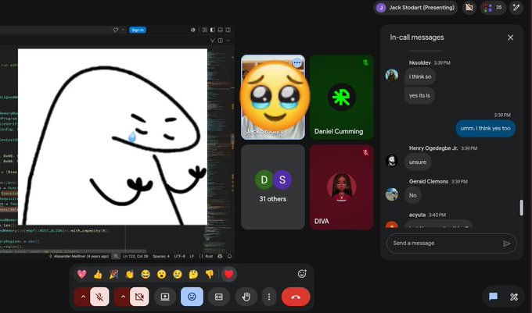Toggle the editor panel layout icon
This screenshot has width=532, height=313.
220,30
